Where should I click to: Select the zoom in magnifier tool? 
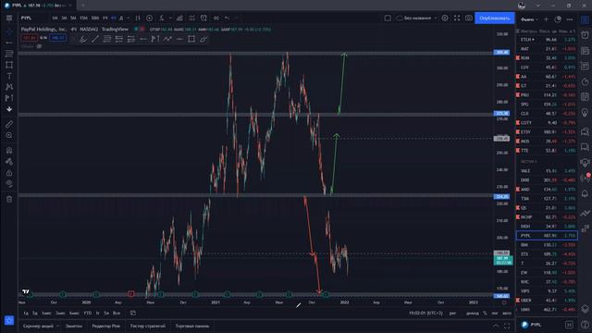click(9, 135)
